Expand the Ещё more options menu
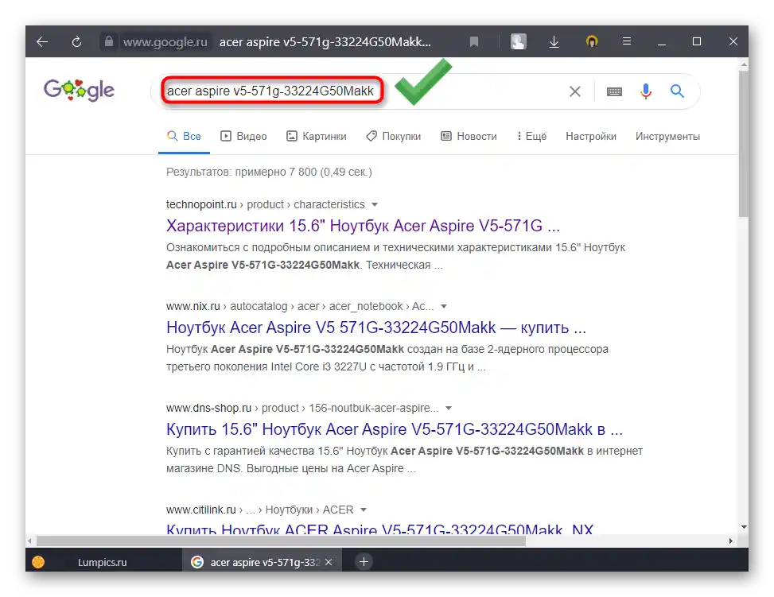This screenshot has height=597, width=774. [531, 136]
